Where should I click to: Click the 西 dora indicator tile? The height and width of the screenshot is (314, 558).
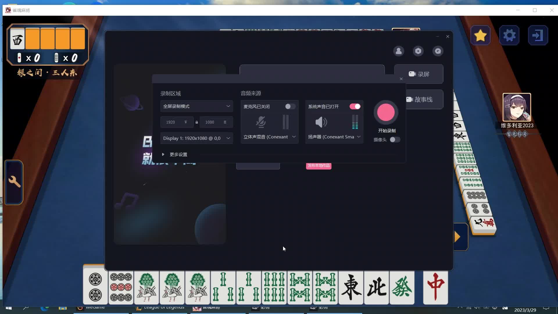click(17, 39)
